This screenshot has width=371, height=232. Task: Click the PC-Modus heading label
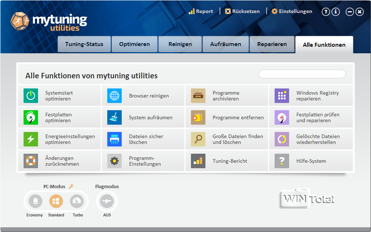click(54, 187)
